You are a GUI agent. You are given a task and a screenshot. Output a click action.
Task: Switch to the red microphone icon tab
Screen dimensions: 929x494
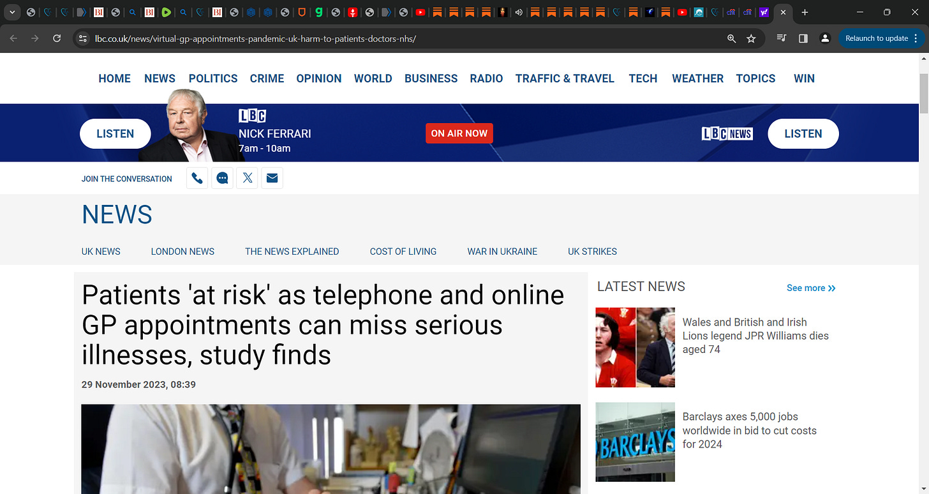coord(353,12)
